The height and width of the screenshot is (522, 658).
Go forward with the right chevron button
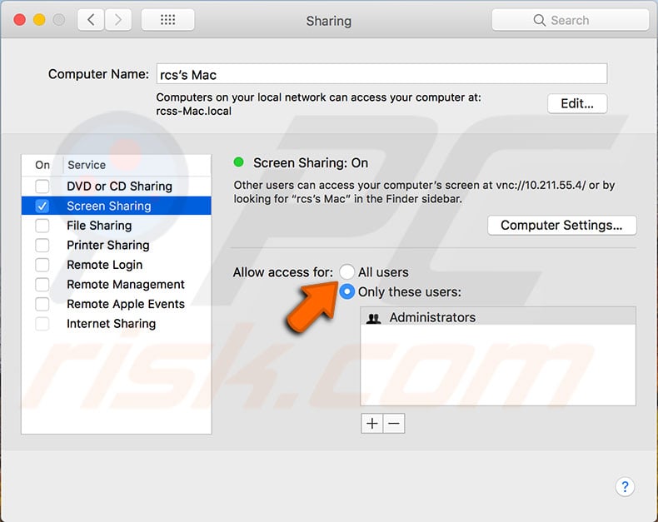point(118,20)
